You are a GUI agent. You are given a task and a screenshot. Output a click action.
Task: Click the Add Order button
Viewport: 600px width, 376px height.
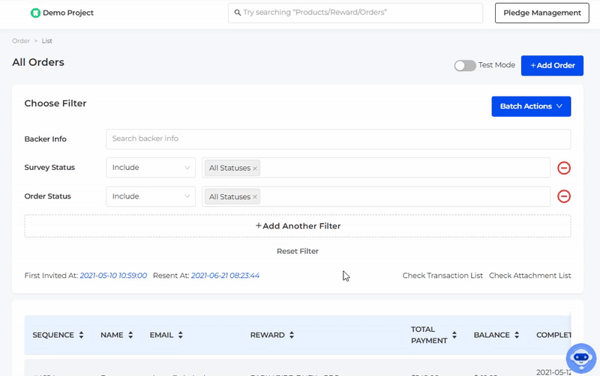pyautogui.click(x=552, y=65)
